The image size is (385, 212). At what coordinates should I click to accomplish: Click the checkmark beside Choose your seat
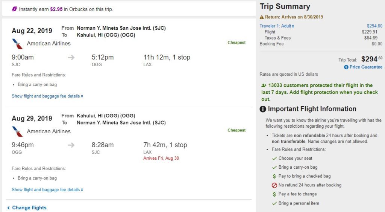(x=274, y=159)
